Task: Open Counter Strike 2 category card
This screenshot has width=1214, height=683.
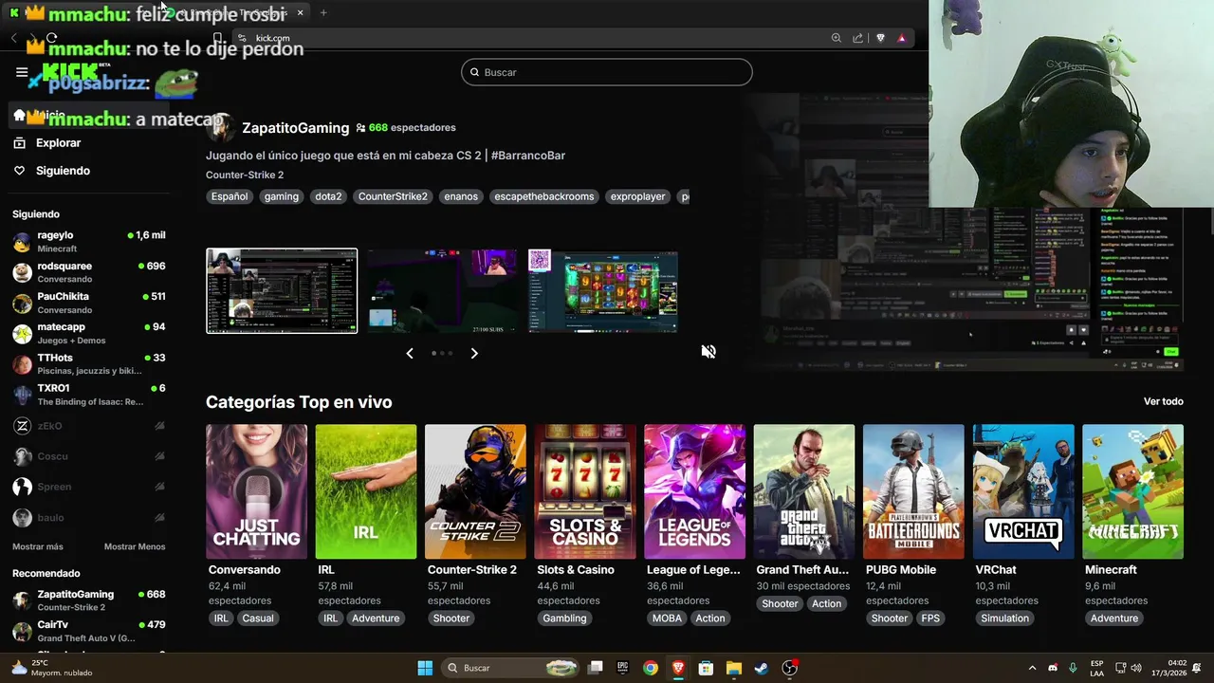Action: click(475, 491)
